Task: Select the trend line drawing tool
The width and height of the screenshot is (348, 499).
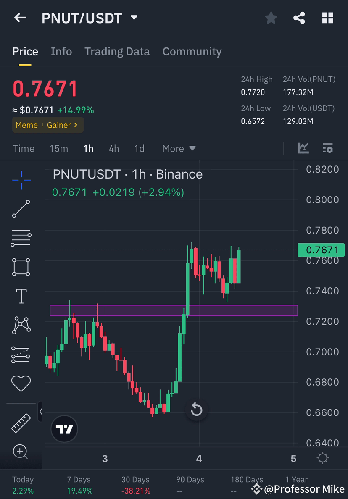Action: click(x=21, y=209)
